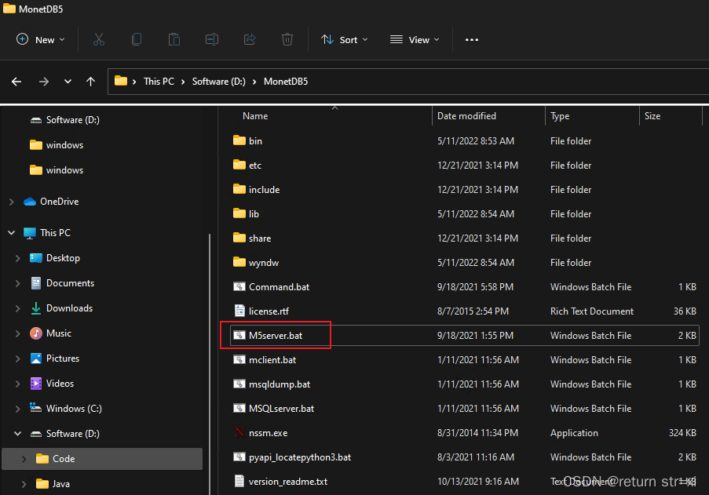
Task: Click This PC in address bar
Action: 159,82
